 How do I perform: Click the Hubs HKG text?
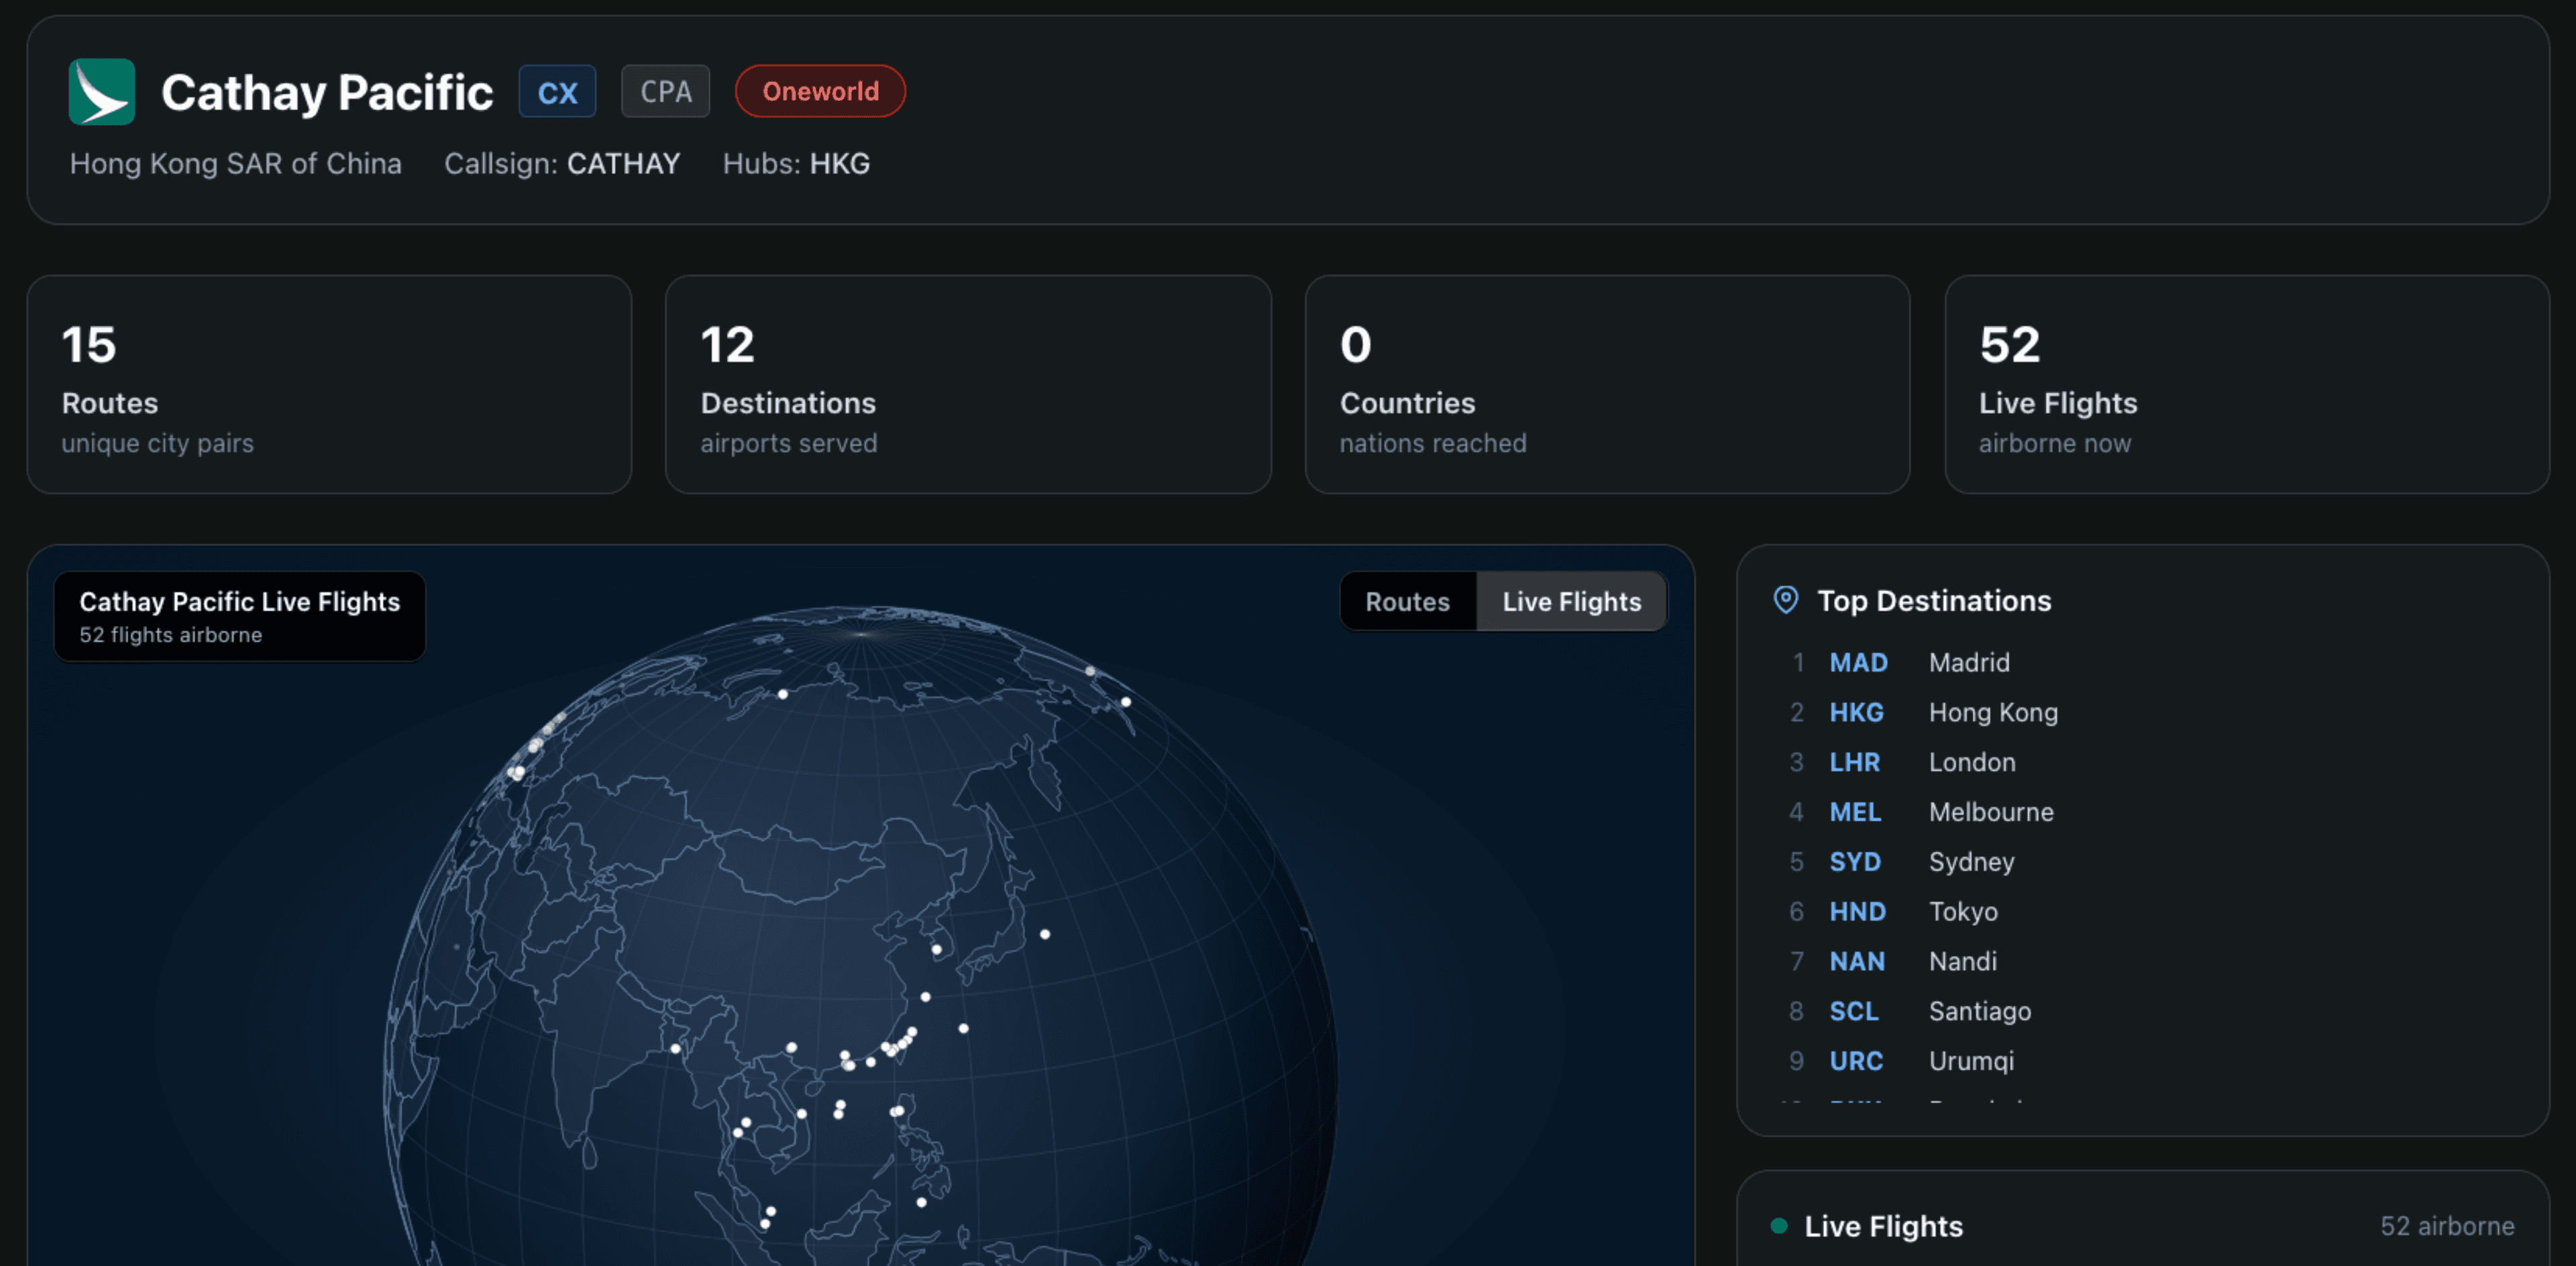796,163
